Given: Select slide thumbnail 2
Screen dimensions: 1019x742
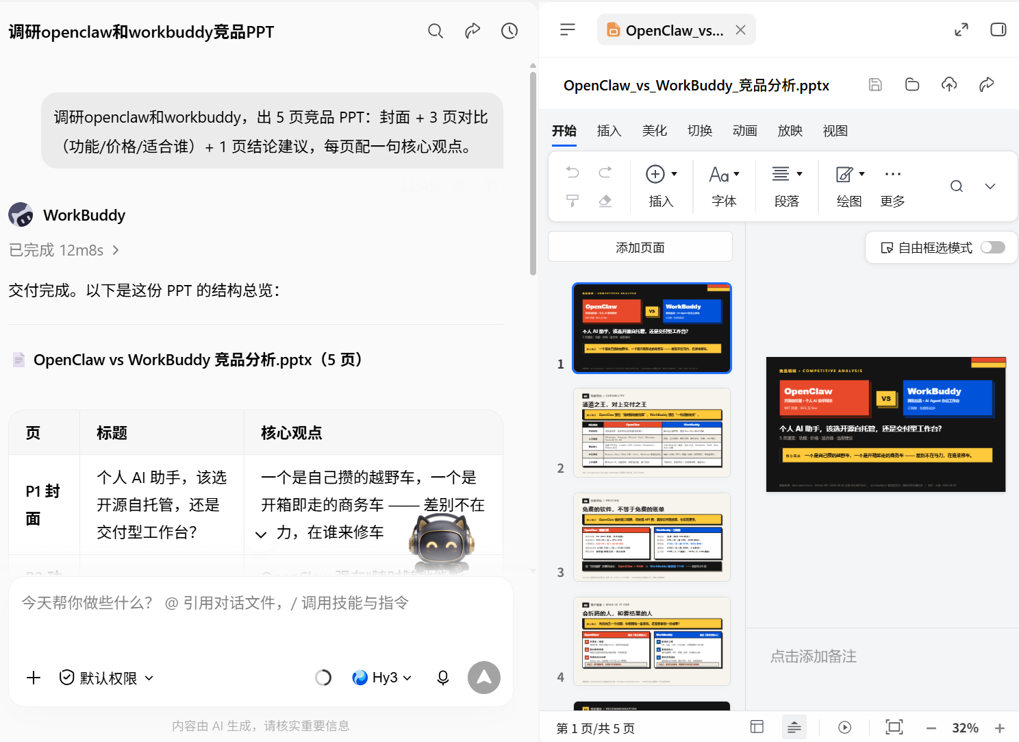Looking at the screenshot, I should coord(652,432).
